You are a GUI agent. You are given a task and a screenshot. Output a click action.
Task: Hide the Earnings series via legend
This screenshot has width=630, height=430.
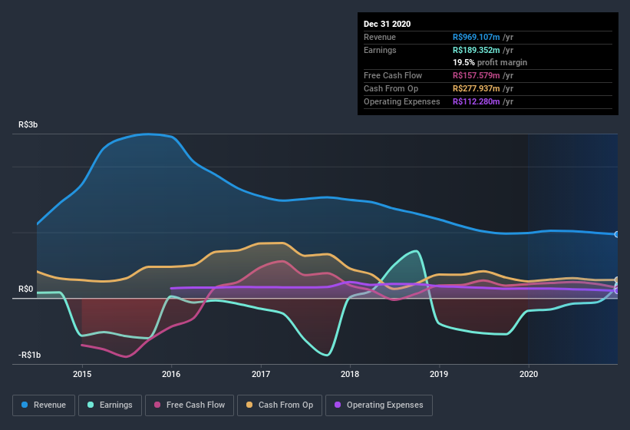tap(110, 405)
